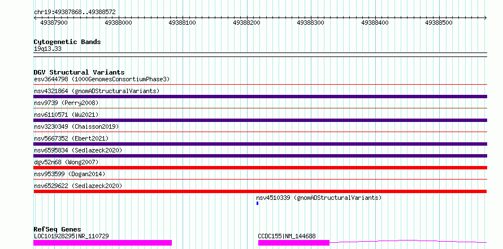Click the nsv6110571 (Wu2021) label
The image size is (503, 249).
(66, 115)
